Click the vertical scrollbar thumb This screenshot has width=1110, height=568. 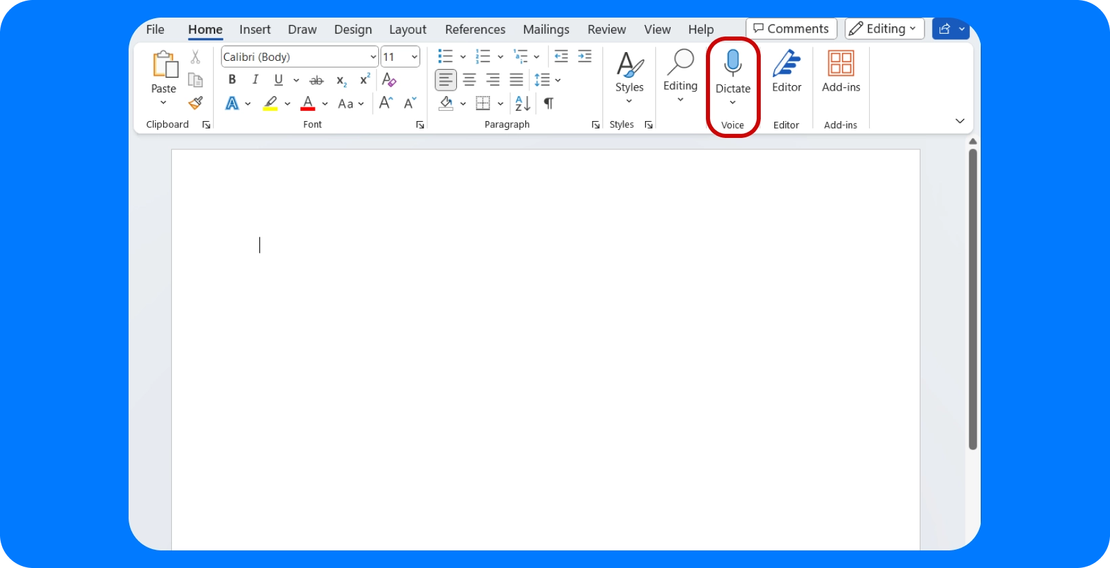point(973,300)
